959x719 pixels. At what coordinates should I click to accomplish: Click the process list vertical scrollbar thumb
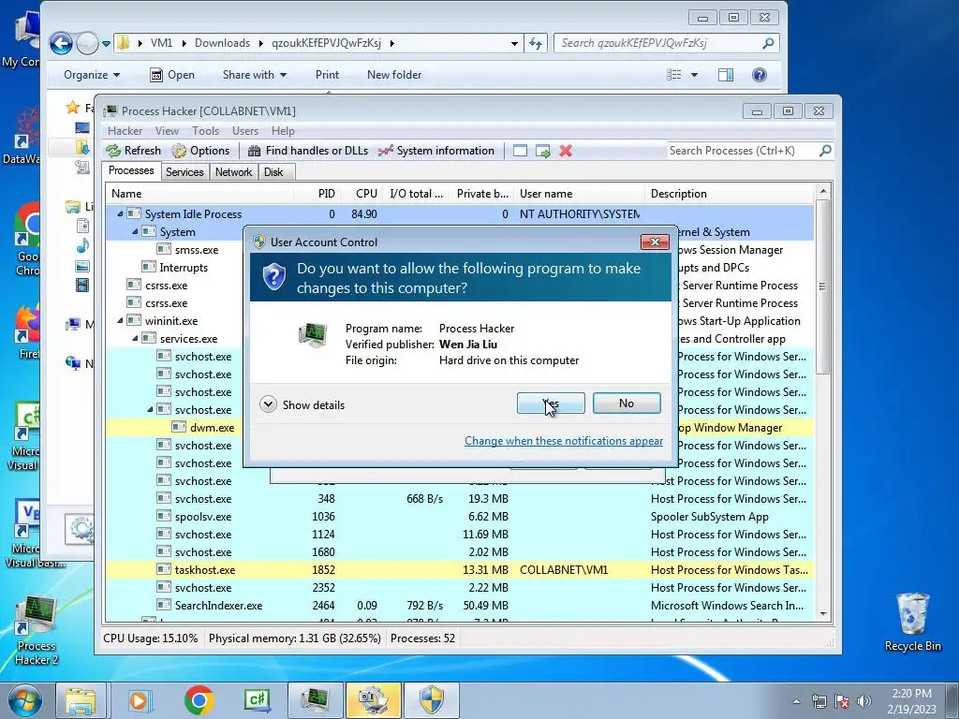pyautogui.click(x=822, y=286)
